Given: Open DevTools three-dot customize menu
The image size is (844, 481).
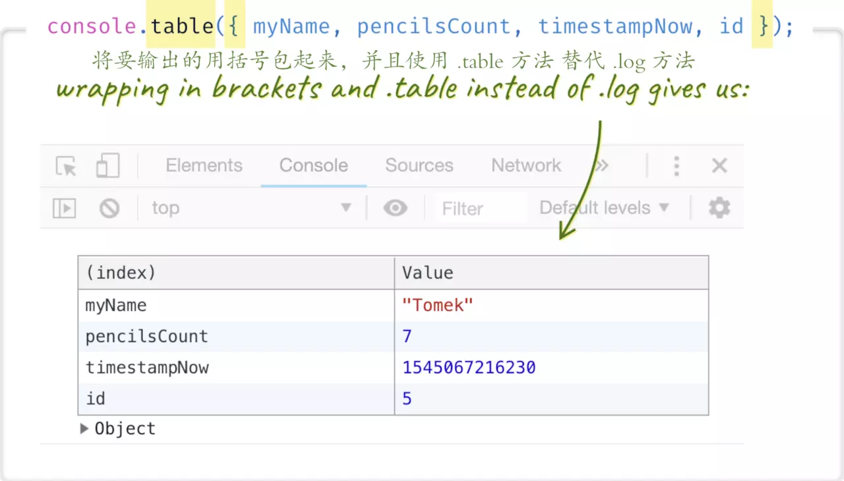Looking at the screenshot, I should (x=677, y=165).
